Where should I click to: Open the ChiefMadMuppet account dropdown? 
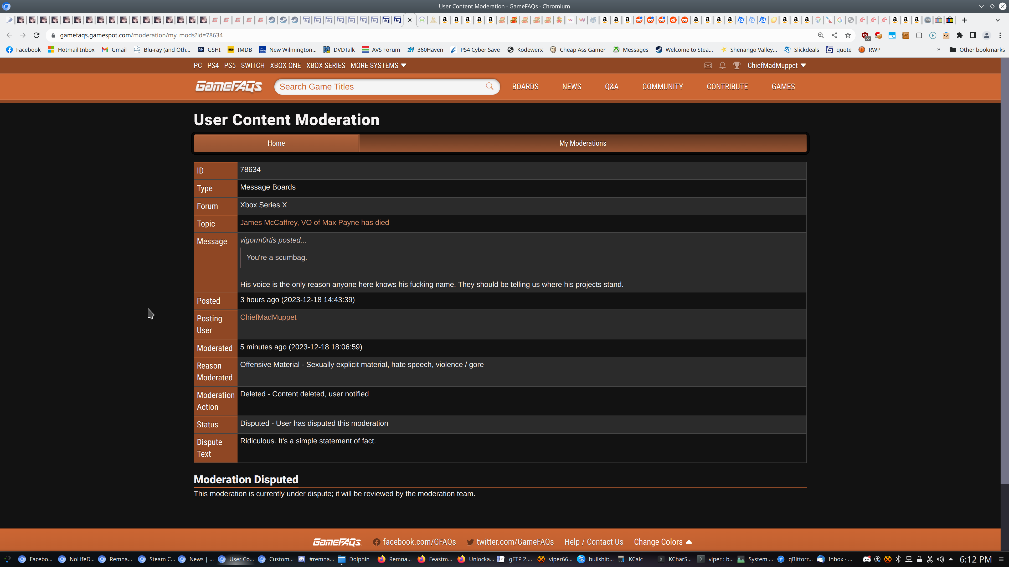click(776, 65)
